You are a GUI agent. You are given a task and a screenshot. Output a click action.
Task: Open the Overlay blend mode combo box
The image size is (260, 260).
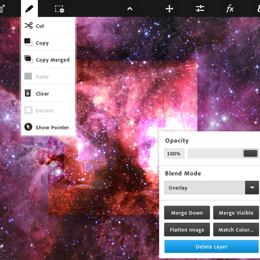(x=204, y=187)
